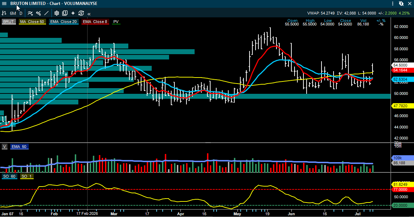
Task: Add a comparison instrument with the check-line plus icon
Action: (x=39, y=13)
